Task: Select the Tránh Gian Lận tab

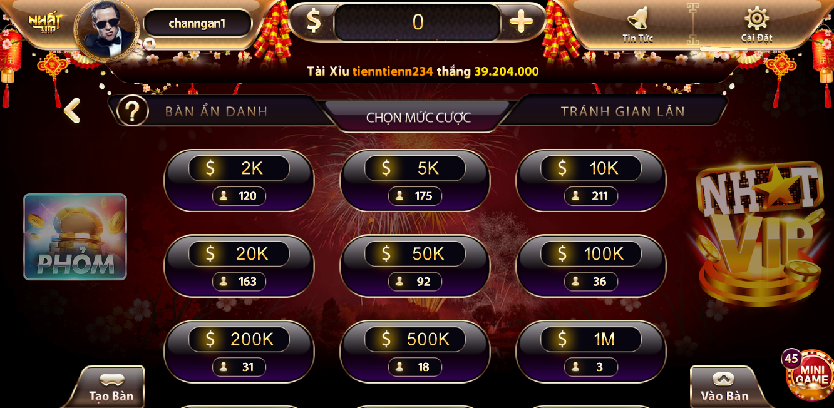Action: tap(622, 111)
